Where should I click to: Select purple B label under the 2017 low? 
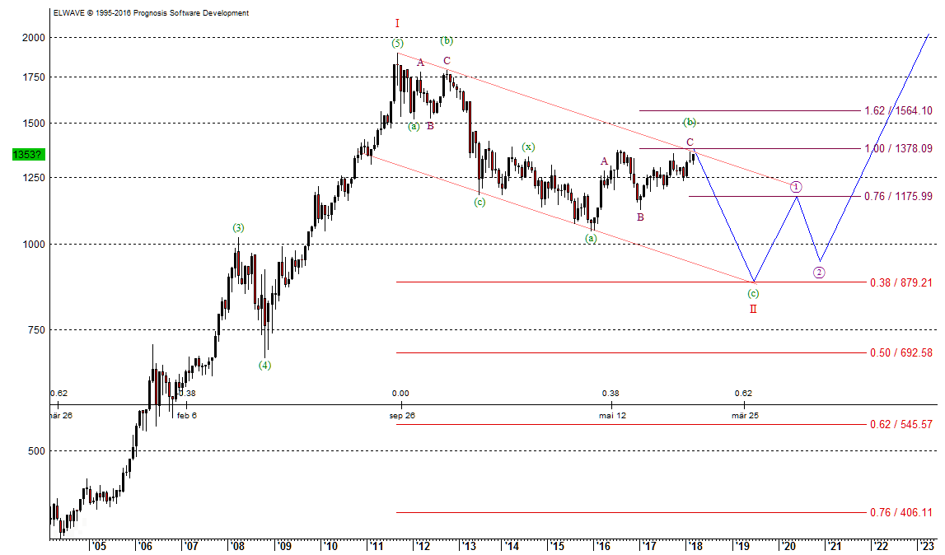pos(640,217)
